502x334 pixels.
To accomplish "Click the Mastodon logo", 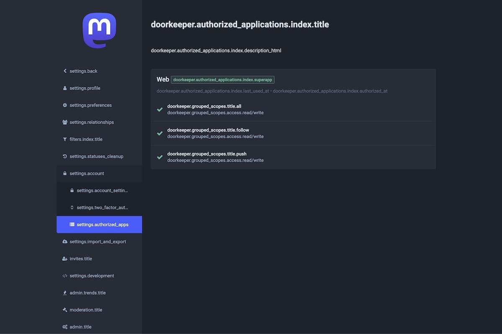I will pos(99,30).
